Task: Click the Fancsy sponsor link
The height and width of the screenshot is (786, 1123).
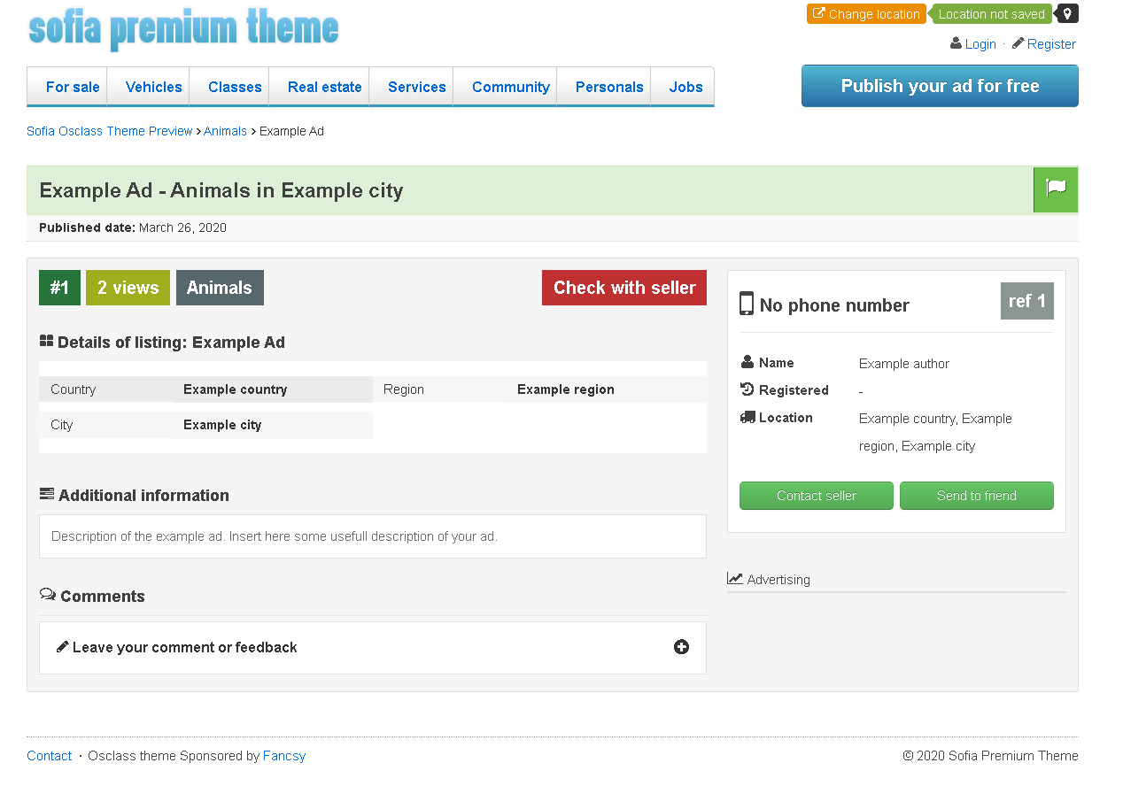Action: pyautogui.click(x=284, y=756)
